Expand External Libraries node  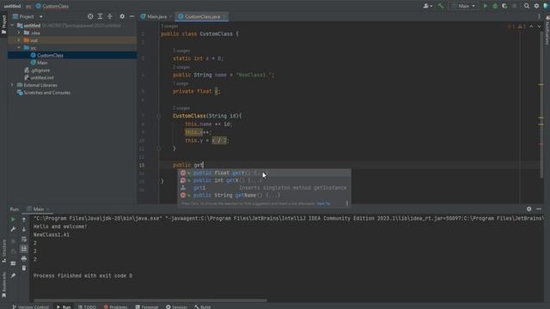click(12, 85)
